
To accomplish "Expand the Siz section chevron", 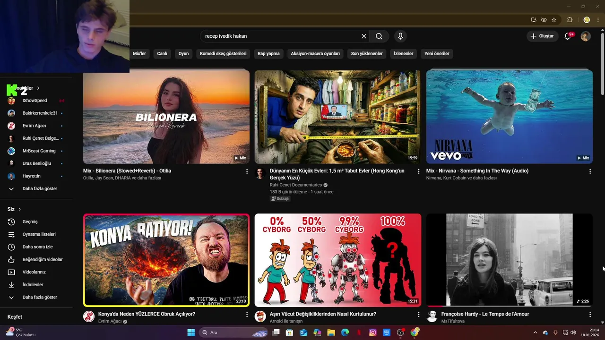I will click(x=19, y=209).
